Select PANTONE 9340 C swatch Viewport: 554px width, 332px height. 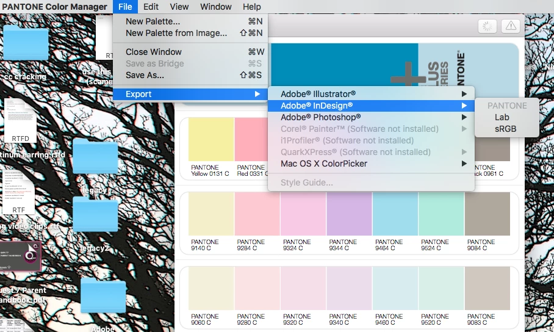tap(349, 289)
